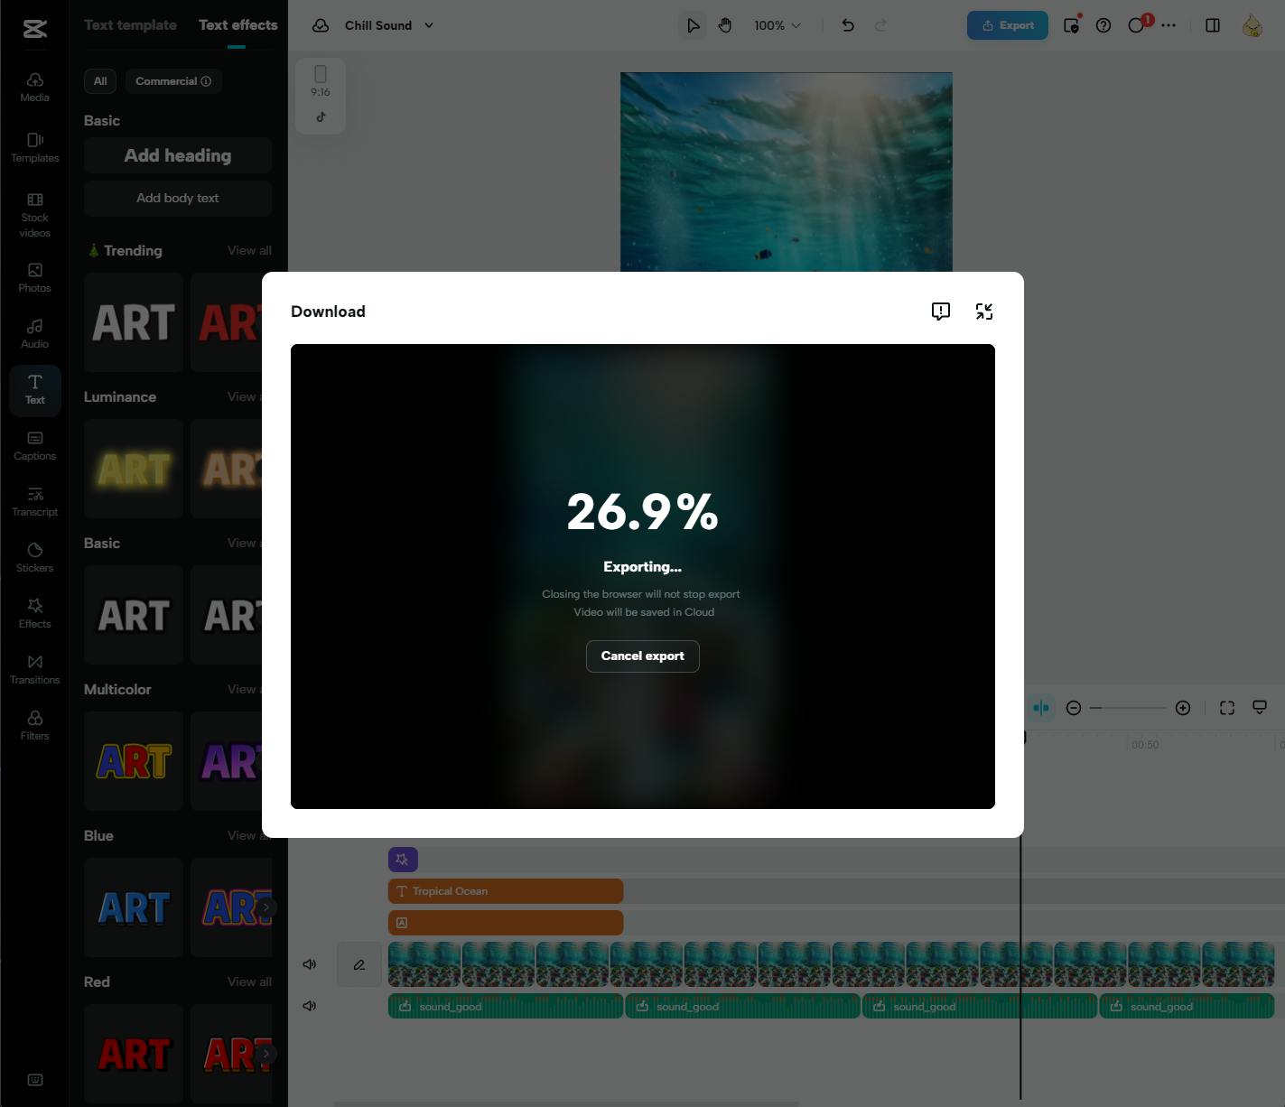Expand Trending with View all
Screen dimensions: 1285x1107
(x=249, y=250)
